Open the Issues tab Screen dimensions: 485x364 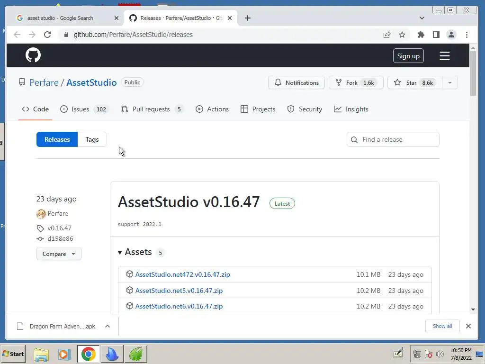[84, 109]
